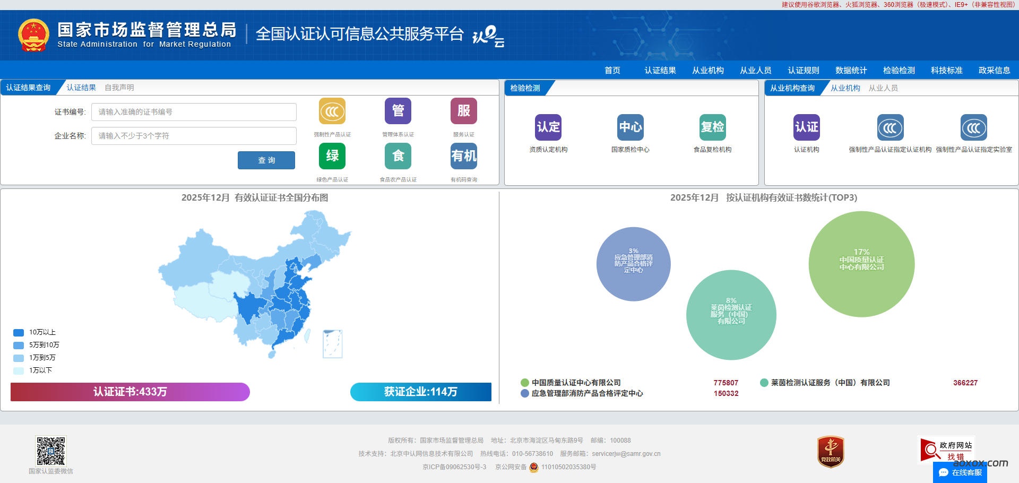The image size is (1019, 483).
Task: Click the 服务认证 icon
Action: (x=463, y=111)
